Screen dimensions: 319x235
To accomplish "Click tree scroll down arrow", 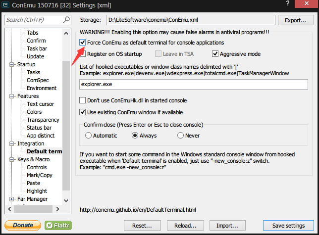I will click(x=66, y=201).
